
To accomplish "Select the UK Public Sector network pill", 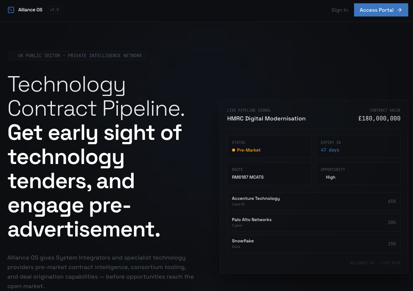I will tap(77, 56).
